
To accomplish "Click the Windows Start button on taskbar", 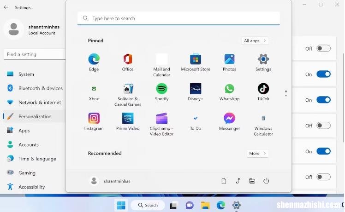I will pyautogui.click(x=121, y=205).
